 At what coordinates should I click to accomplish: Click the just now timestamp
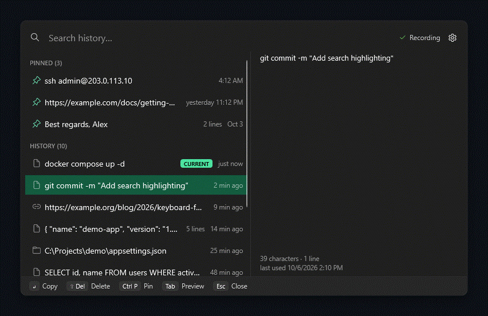[230, 164]
